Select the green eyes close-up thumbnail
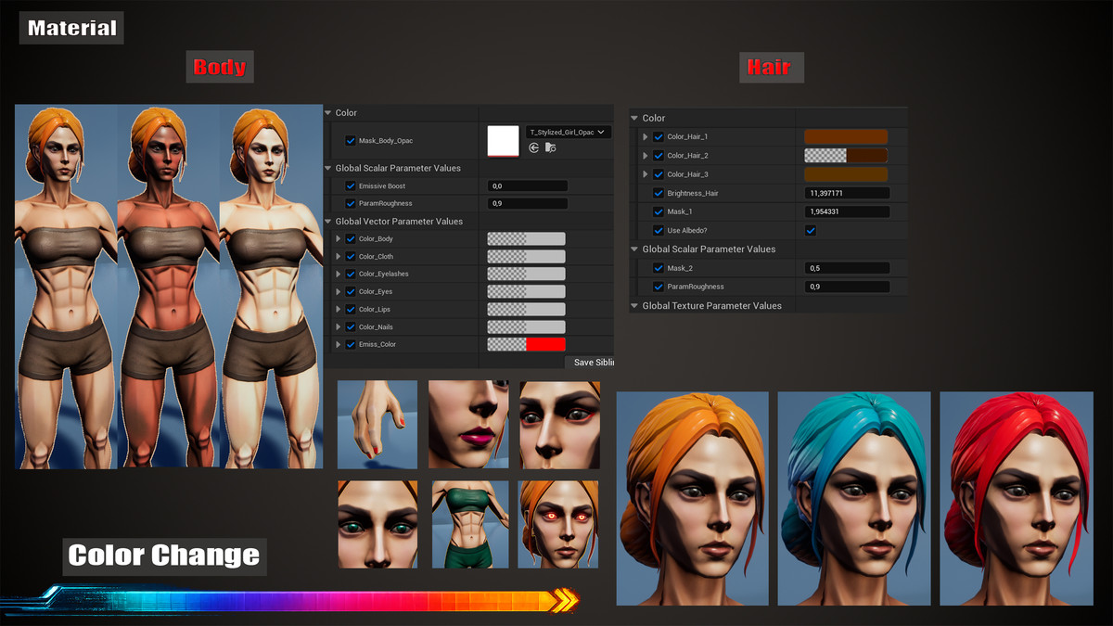The width and height of the screenshot is (1113, 626). (377, 524)
